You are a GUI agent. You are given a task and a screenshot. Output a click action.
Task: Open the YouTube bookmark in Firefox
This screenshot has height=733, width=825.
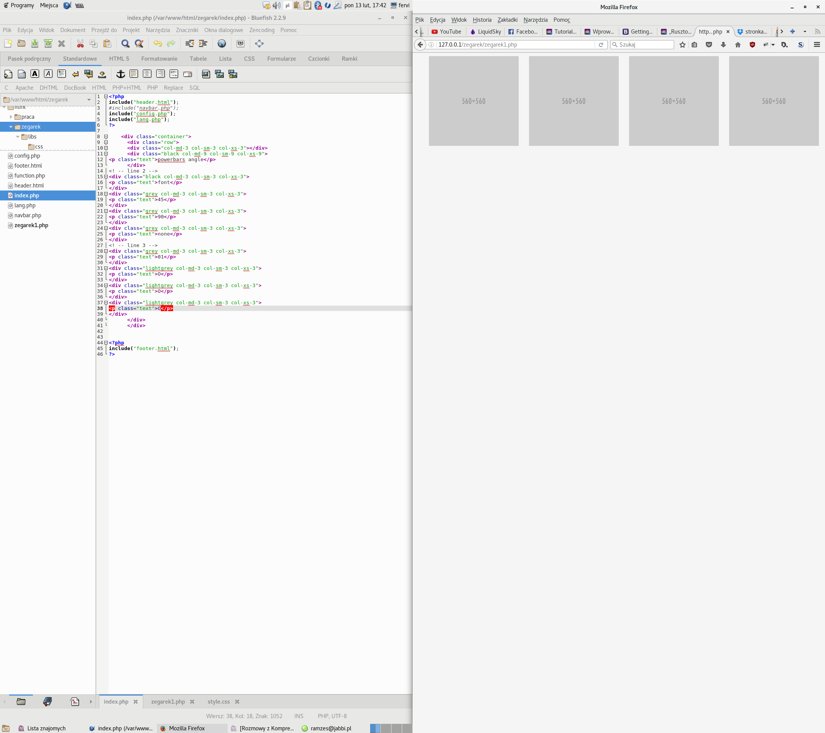(x=446, y=31)
